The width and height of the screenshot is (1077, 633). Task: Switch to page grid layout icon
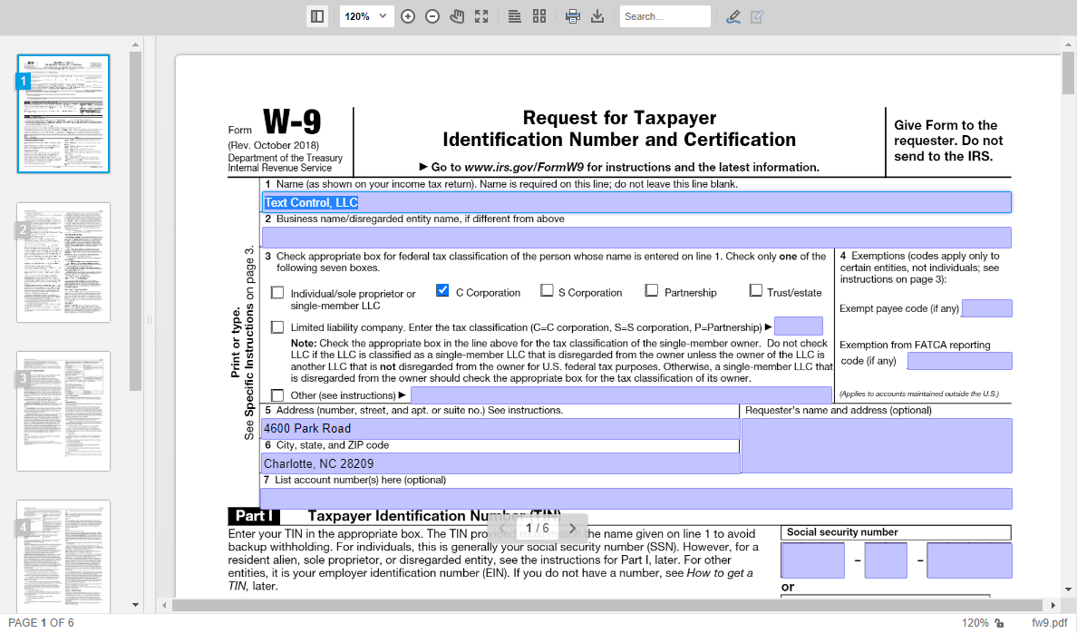539,16
